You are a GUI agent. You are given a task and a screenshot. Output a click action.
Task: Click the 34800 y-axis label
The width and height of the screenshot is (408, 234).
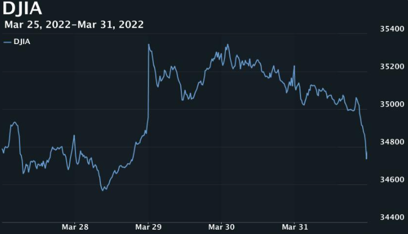coord(392,142)
